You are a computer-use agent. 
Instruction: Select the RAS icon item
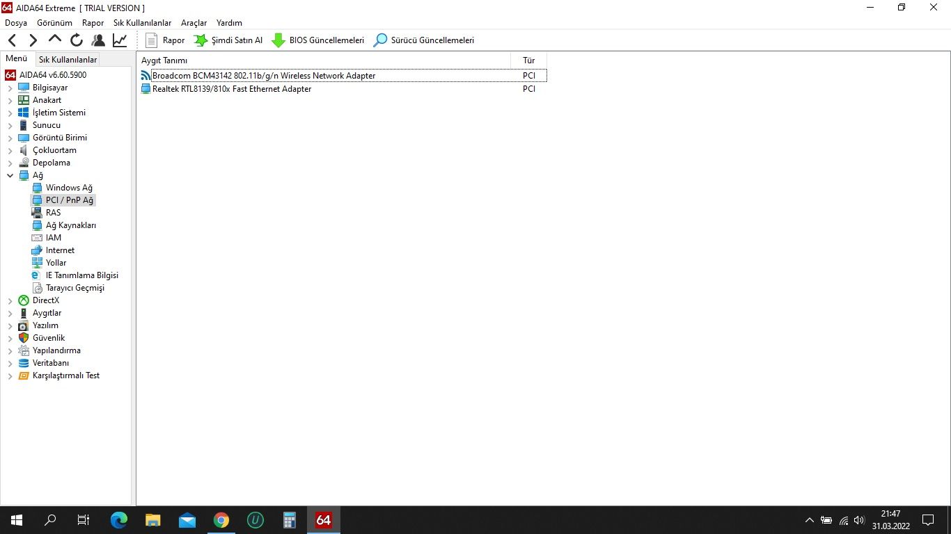point(37,213)
